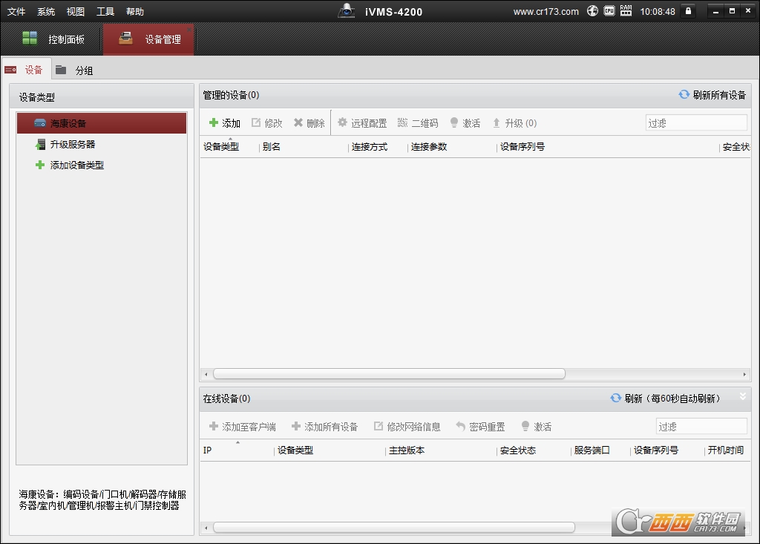Viewport: 760px width, 544px height.
Task: Click the managed devices filter (过滤) input field
Action: click(x=695, y=123)
